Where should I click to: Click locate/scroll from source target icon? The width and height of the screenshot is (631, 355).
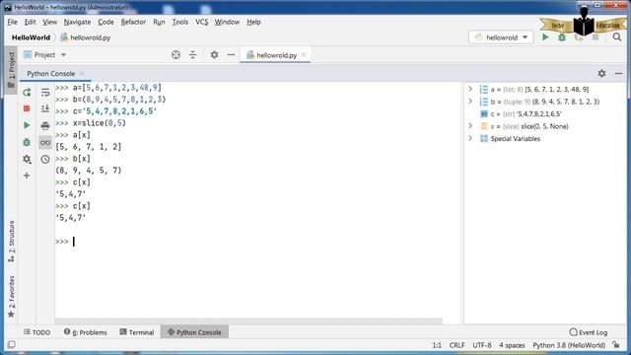(x=175, y=55)
